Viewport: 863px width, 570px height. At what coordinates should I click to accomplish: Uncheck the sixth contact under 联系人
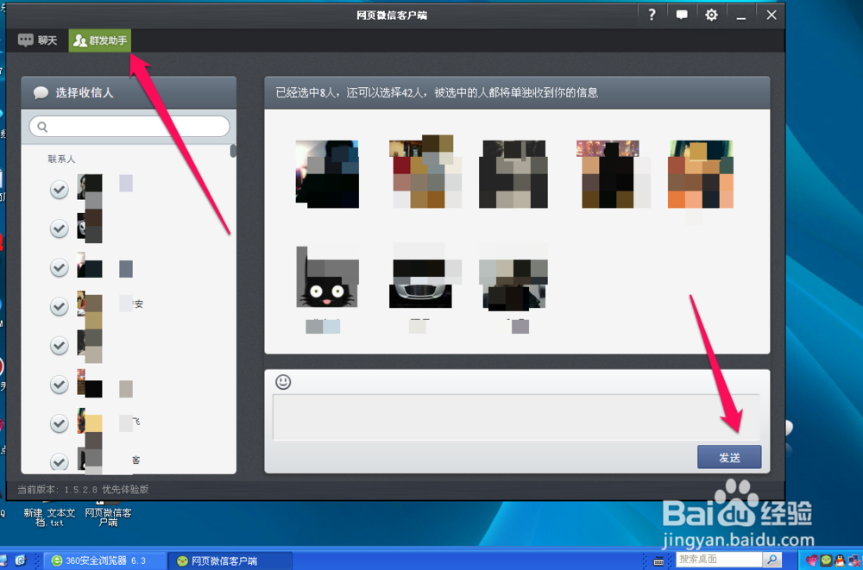(59, 385)
